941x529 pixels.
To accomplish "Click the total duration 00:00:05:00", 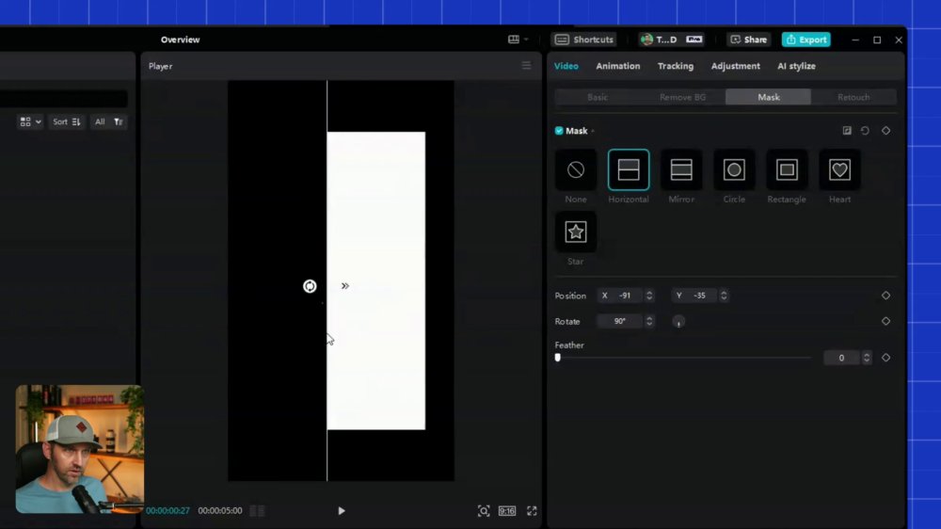I will click(x=220, y=511).
